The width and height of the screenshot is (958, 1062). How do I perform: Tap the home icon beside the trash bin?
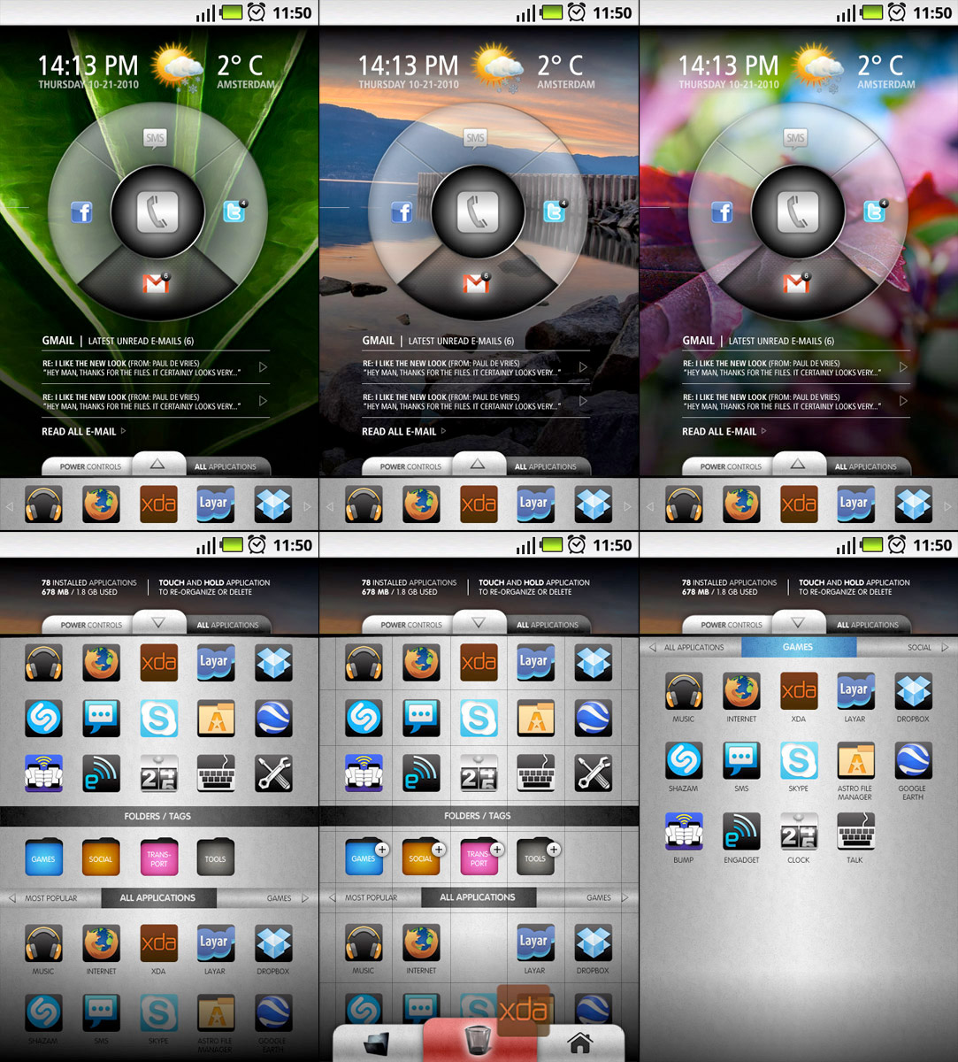click(x=580, y=1043)
